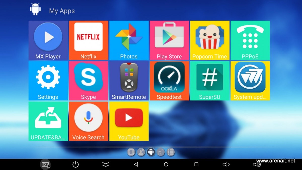Open the SmartRemote app
Viewport: 302px width, 170px height.
pos(129,81)
